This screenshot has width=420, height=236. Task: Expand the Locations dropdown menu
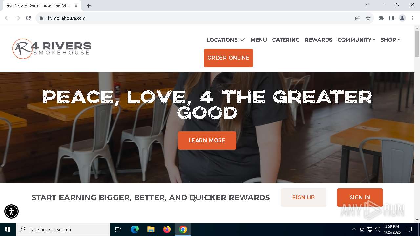click(x=226, y=40)
